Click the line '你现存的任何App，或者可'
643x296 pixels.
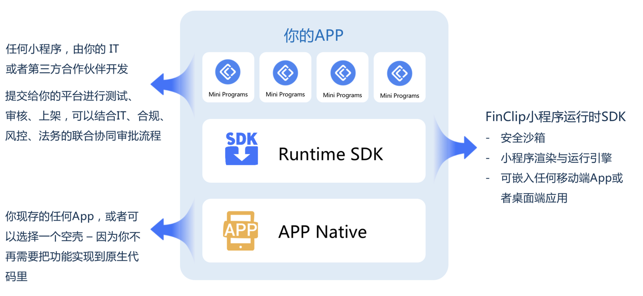(x=72, y=217)
